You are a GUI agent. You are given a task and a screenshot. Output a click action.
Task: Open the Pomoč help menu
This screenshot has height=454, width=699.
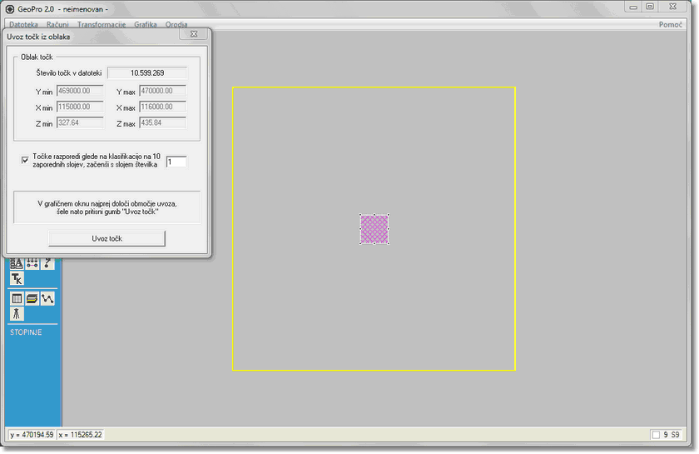coord(670,24)
